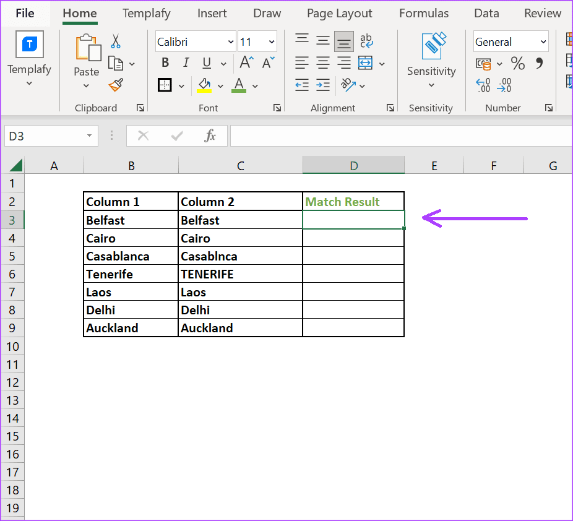The image size is (573, 521).
Task: Apply Accounting Number Format icon
Action: tap(483, 64)
